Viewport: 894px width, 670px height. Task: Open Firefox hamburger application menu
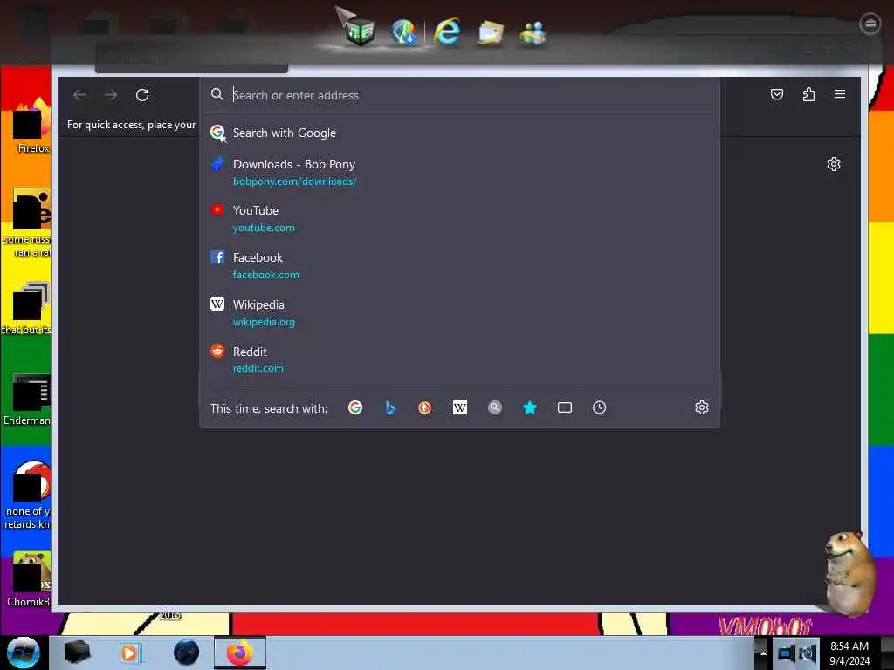click(840, 94)
